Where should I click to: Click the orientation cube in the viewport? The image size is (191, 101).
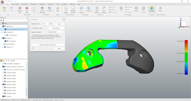pyautogui.click(x=183, y=24)
